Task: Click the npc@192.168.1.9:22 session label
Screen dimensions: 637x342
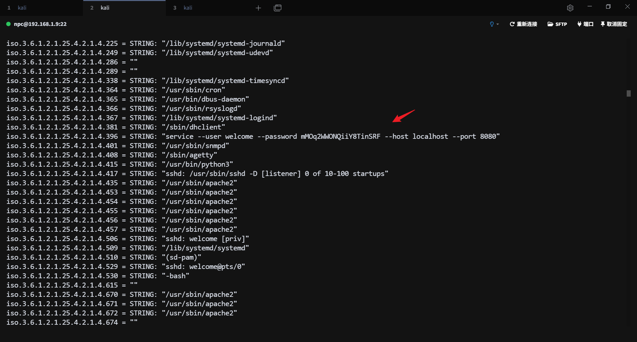Action: coord(40,24)
